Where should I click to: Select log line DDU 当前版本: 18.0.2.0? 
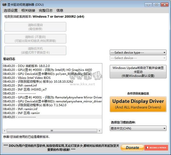click(x=52, y=66)
